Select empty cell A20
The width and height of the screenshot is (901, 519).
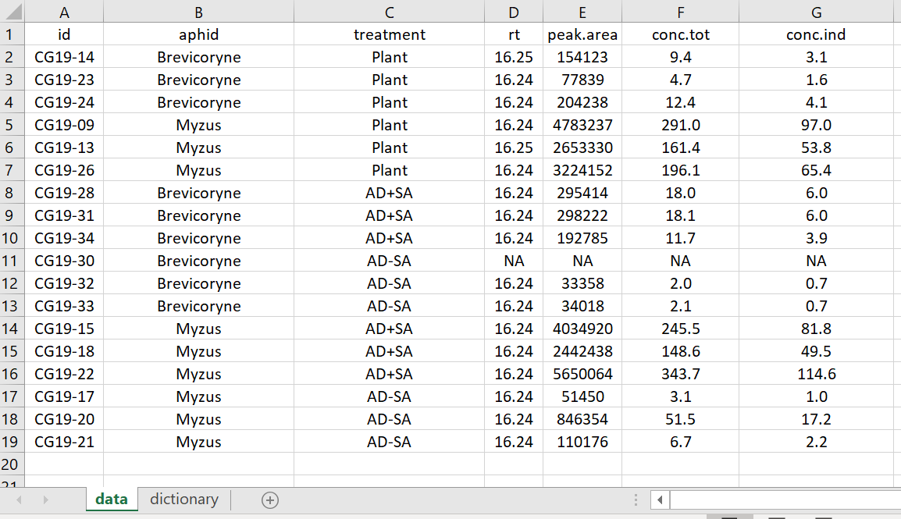(64, 464)
